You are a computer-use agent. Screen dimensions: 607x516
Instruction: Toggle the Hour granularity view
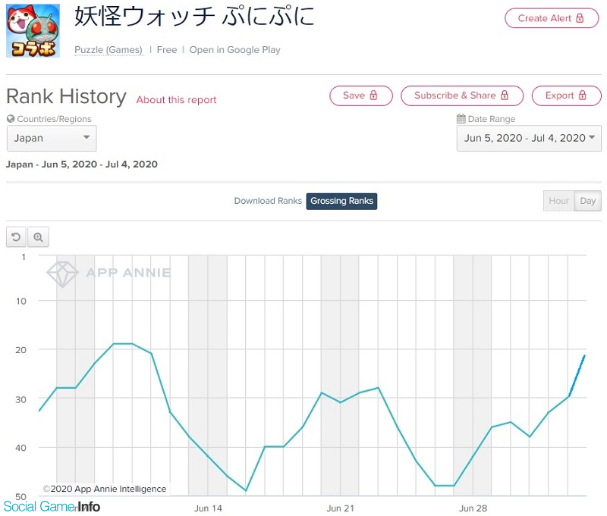[x=558, y=201]
